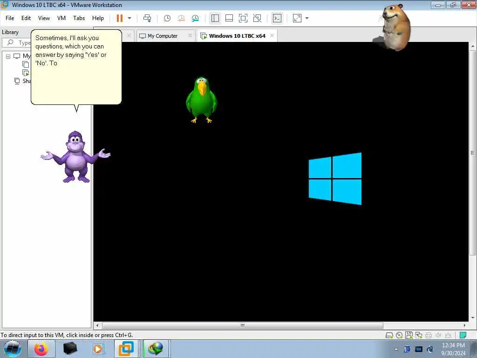Click the vertical scrollbar of the VM view
Viewport: 477px width, 358px height.
pos(472,153)
